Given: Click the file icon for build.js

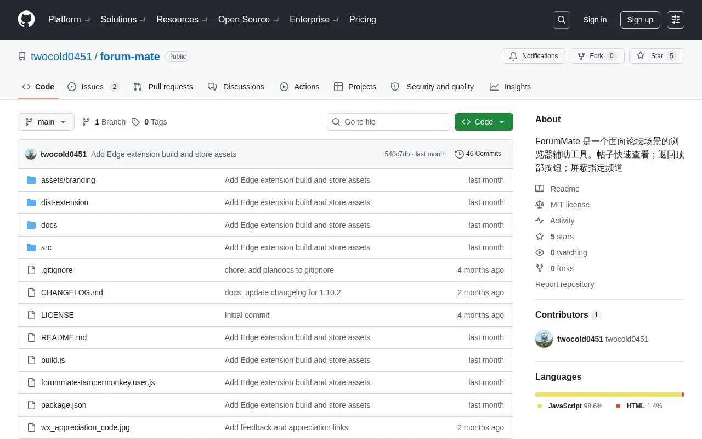Looking at the screenshot, I should click(x=31, y=360).
